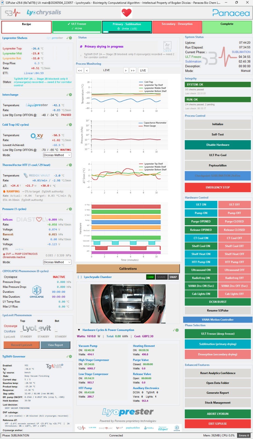This screenshot has width=253, height=439.
Task: Select the Complete stage tab
Action: click(x=227, y=27)
